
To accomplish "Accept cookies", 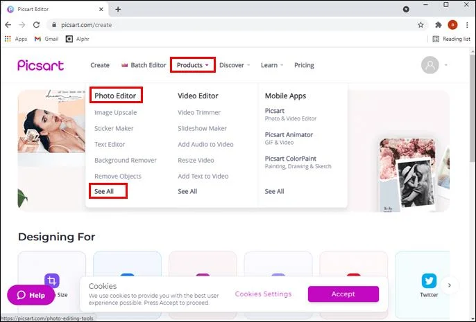I will click(343, 294).
